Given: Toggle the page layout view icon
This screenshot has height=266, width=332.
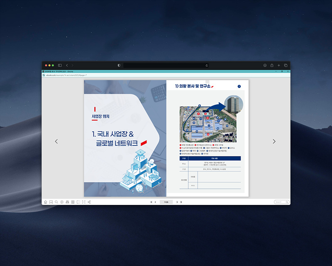Looking at the screenshot, I should [78, 202].
